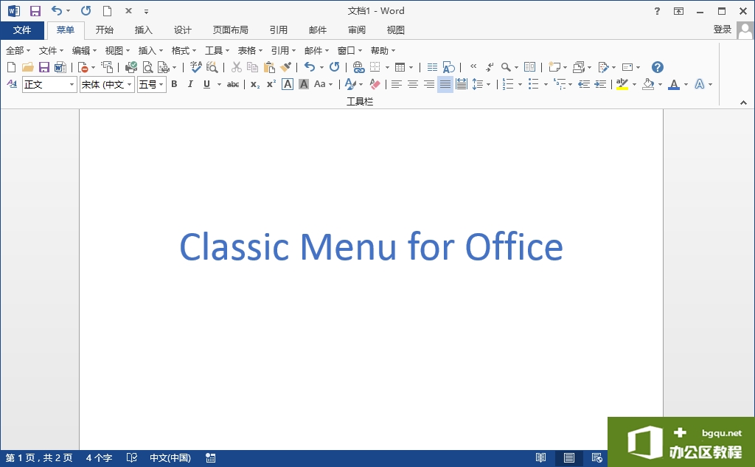Click the language indicator 中文(中国)

click(x=170, y=458)
